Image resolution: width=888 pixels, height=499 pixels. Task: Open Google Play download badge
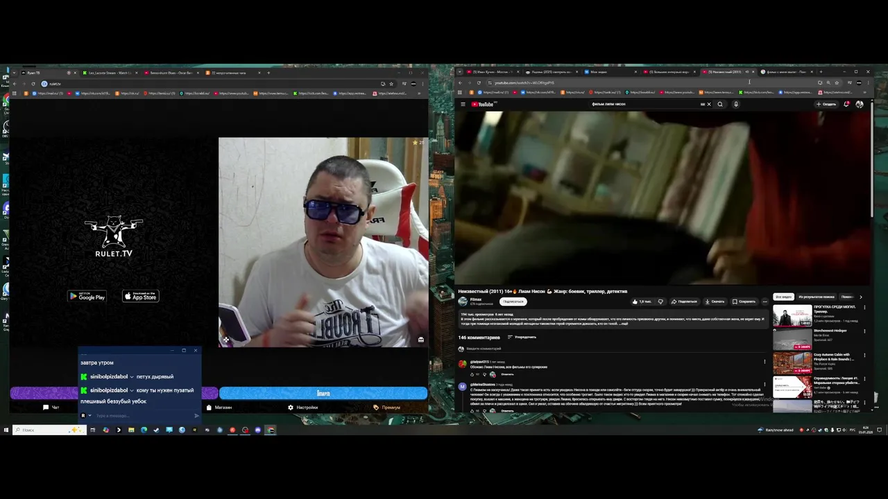(87, 296)
